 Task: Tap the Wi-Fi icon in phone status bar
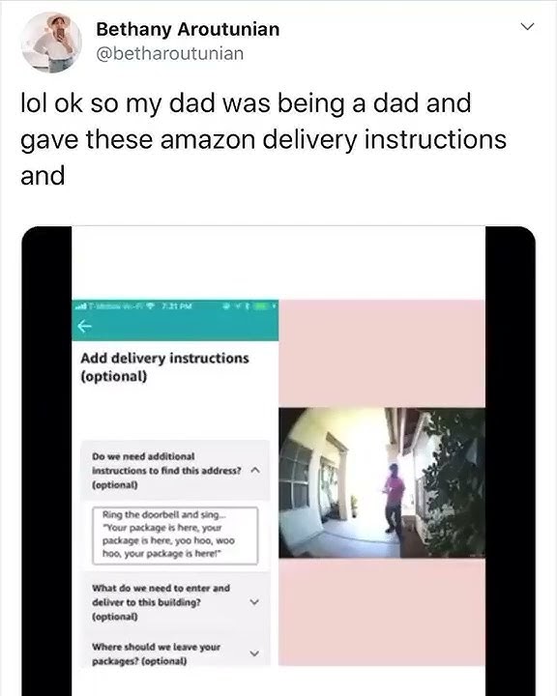150,305
